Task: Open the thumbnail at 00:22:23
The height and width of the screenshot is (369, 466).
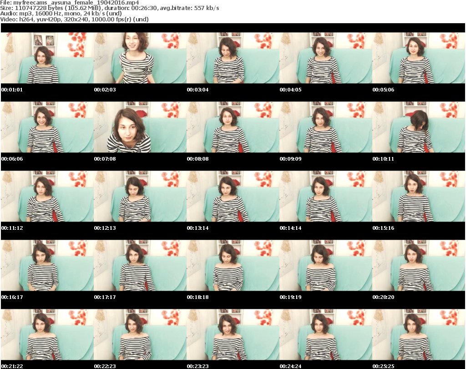Action: pos(140,335)
